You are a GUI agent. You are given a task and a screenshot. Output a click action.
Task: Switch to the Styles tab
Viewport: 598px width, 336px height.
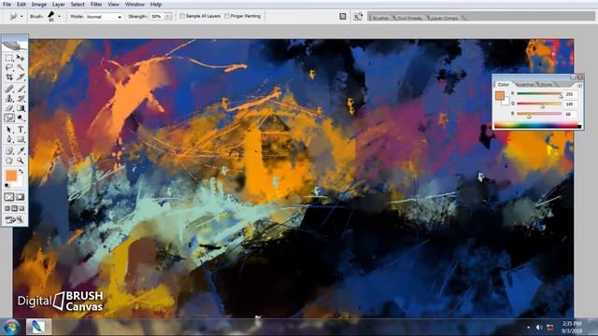point(547,84)
